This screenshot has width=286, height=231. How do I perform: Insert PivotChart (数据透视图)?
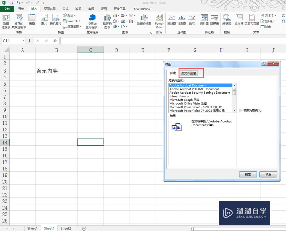144,21
